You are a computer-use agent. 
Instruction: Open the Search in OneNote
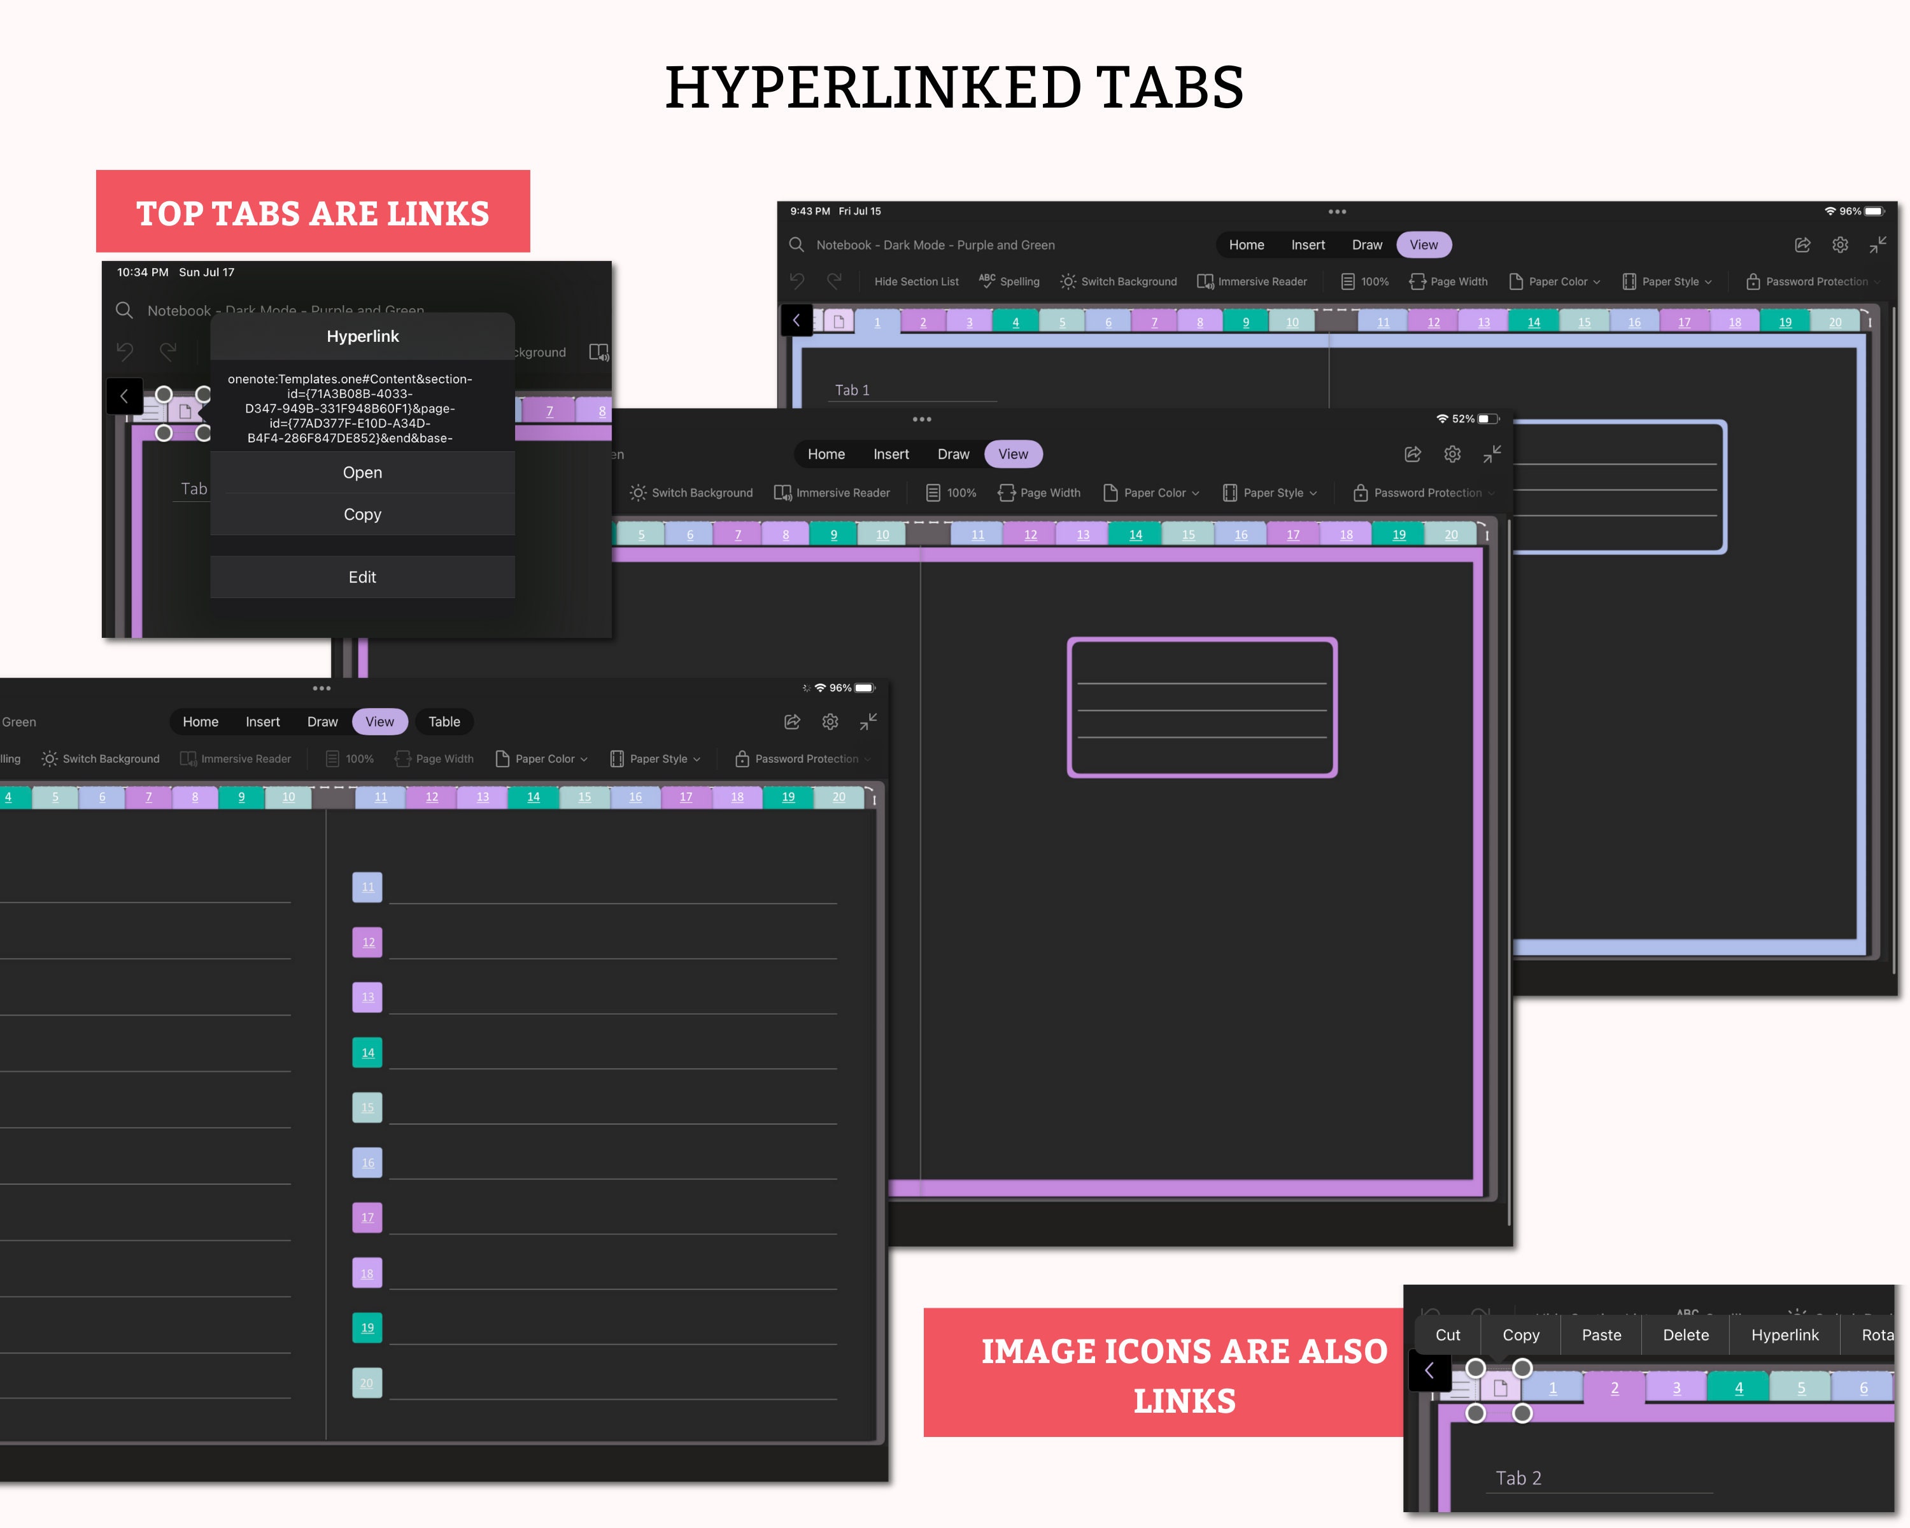coord(796,244)
